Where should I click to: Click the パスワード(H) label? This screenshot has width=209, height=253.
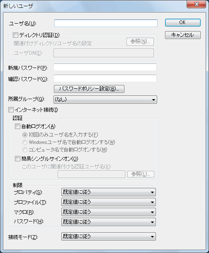tap(29, 221)
